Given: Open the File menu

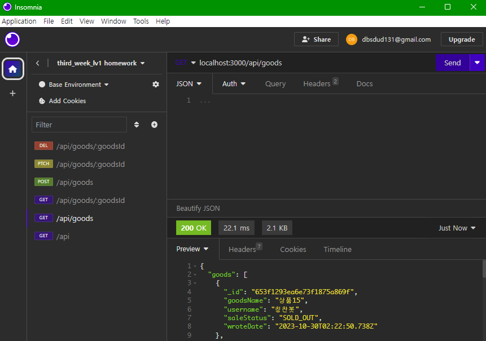Looking at the screenshot, I should 49,21.
